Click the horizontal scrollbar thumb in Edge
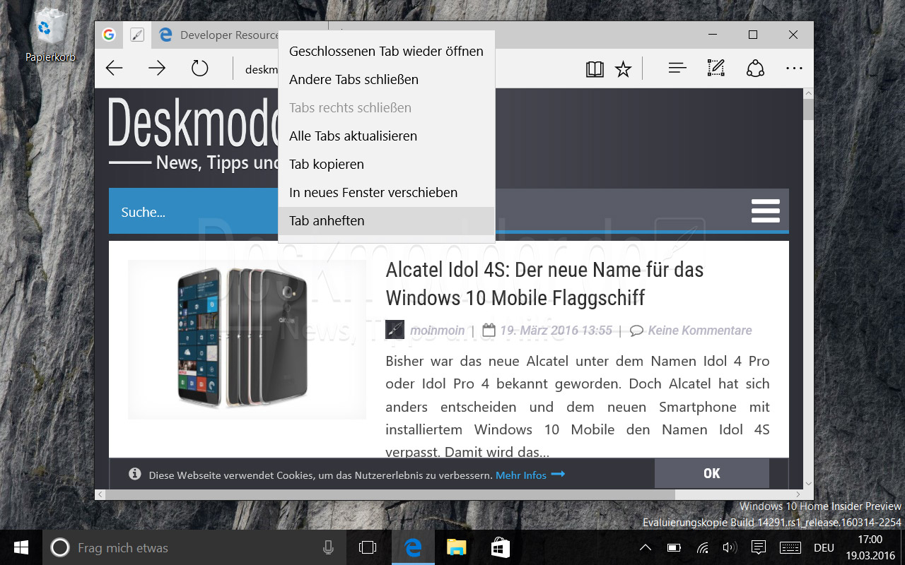This screenshot has width=905, height=565. pyautogui.click(x=391, y=494)
